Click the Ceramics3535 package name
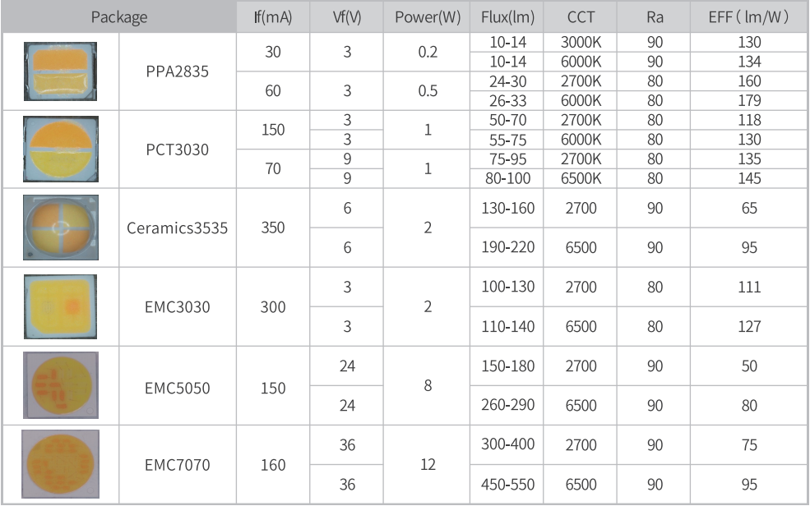 177,228
